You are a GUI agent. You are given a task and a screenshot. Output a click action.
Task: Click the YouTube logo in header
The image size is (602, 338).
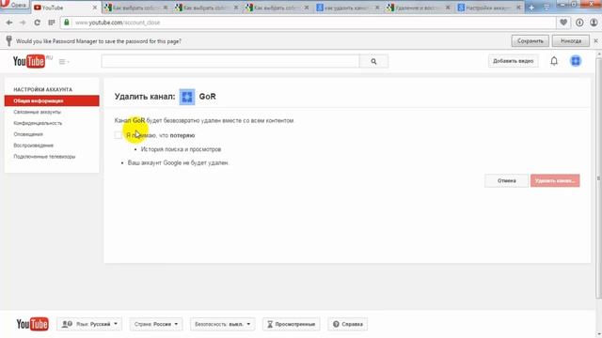pyautogui.click(x=29, y=61)
